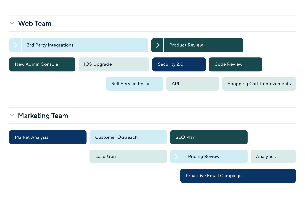The height and width of the screenshot is (198, 305).
Task: Expand the Product Review chevron arrow
Action: click(158, 45)
